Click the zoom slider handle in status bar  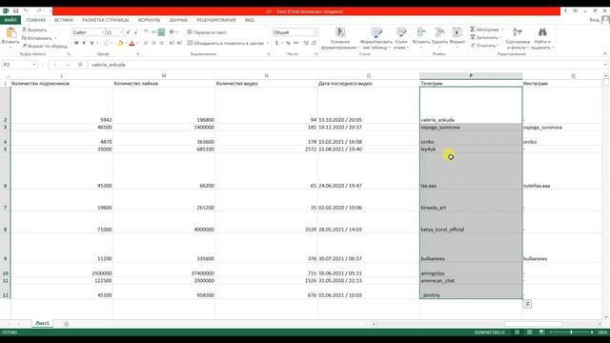(x=571, y=333)
